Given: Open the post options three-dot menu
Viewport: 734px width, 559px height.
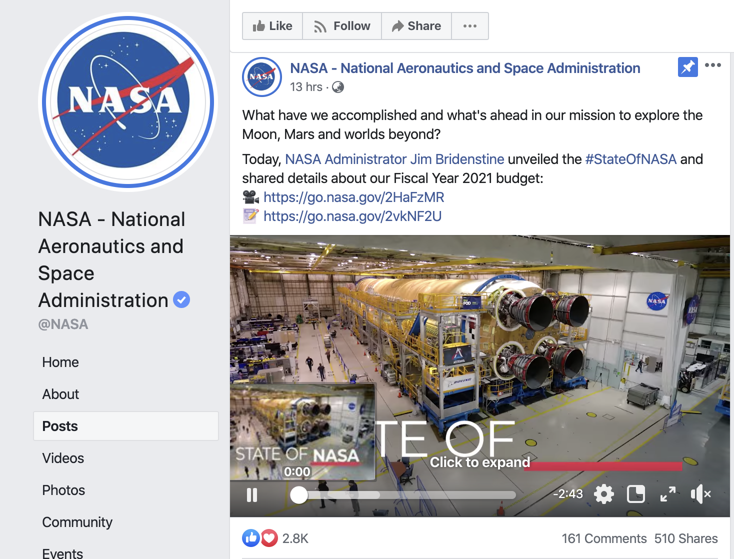Looking at the screenshot, I should [712, 65].
